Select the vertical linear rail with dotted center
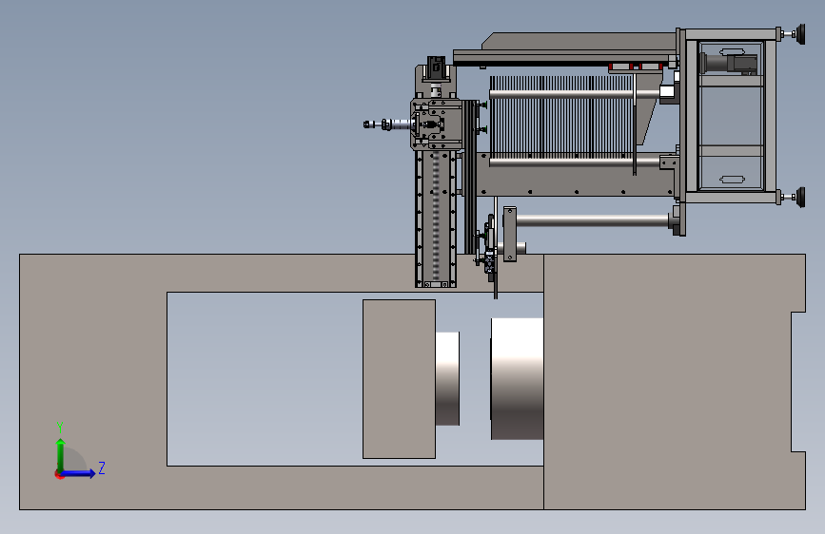825x534 pixels. pyautogui.click(x=436, y=219)
